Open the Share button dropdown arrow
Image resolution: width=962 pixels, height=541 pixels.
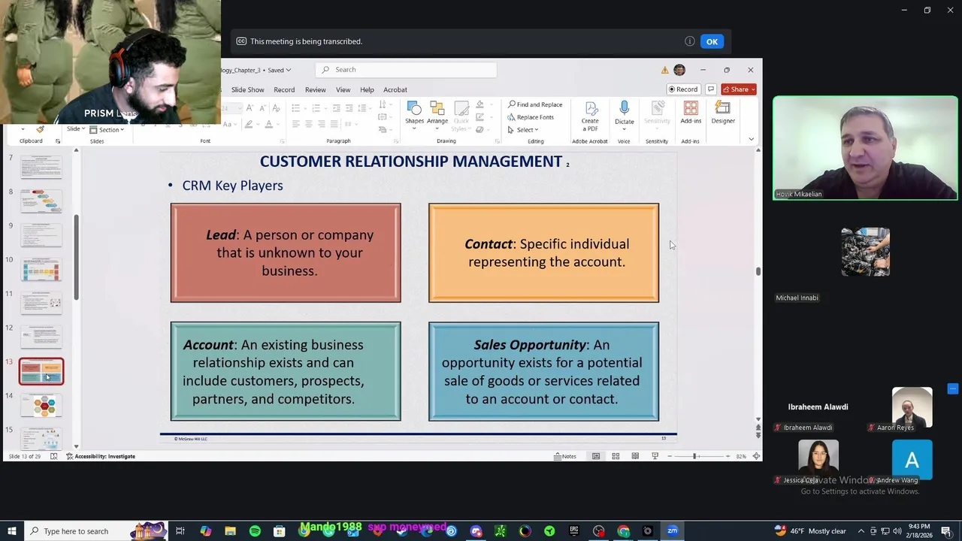click(752, 89)
